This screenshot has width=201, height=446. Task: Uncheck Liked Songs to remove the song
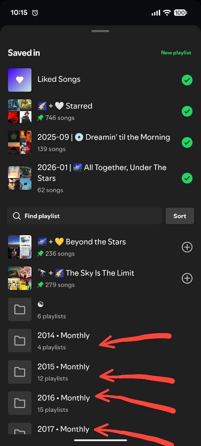(187, 80)
